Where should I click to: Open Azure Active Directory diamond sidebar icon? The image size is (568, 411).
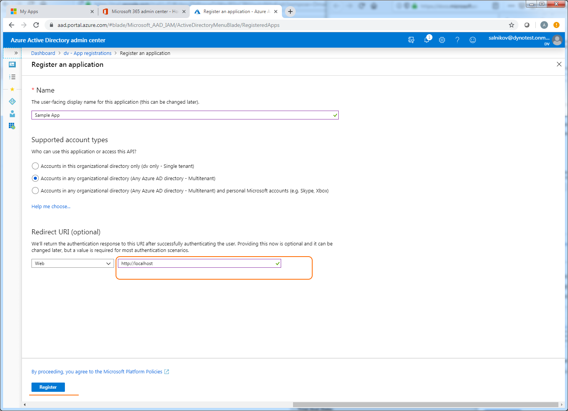[12, 101]
